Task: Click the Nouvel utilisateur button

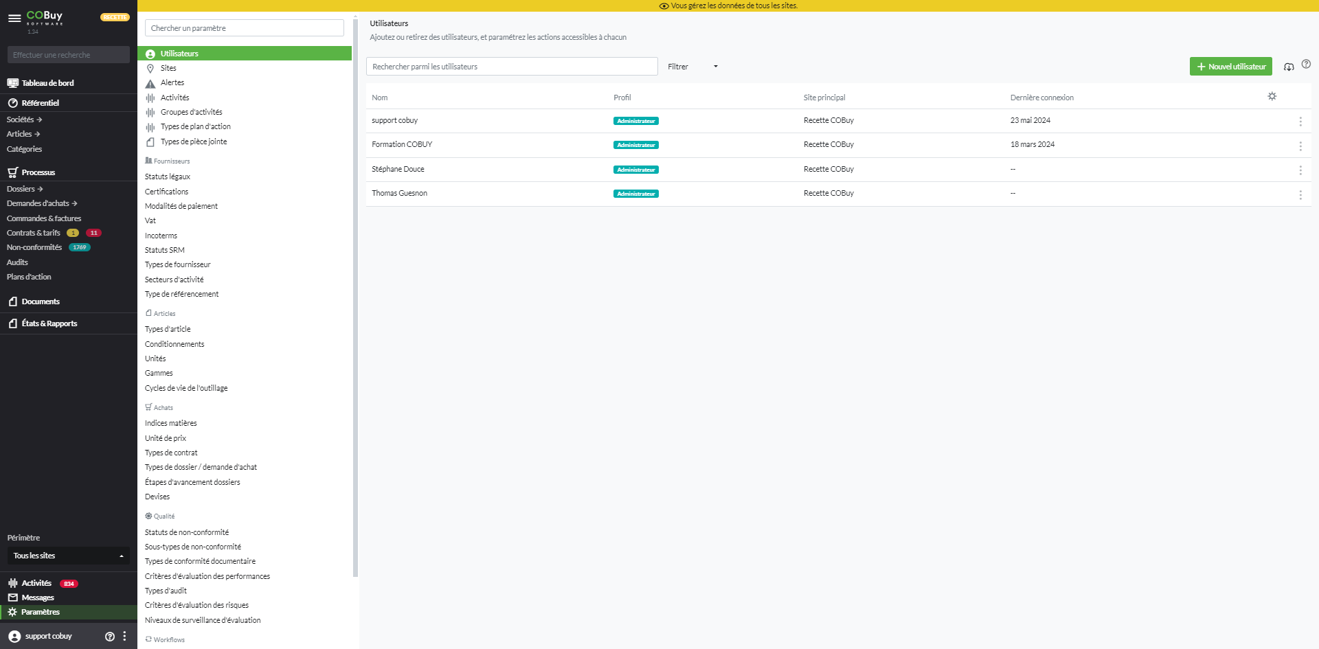Action: click(1230, 67)
